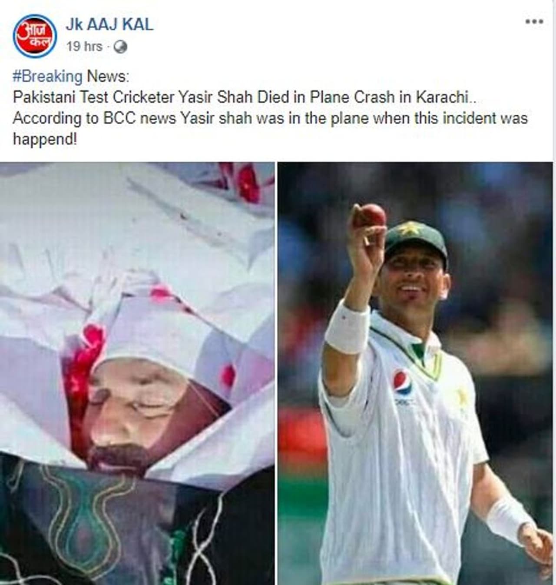Click the white bandage on lower wrist
Viewport: 556px width, 585px height.
click(509, 519)
